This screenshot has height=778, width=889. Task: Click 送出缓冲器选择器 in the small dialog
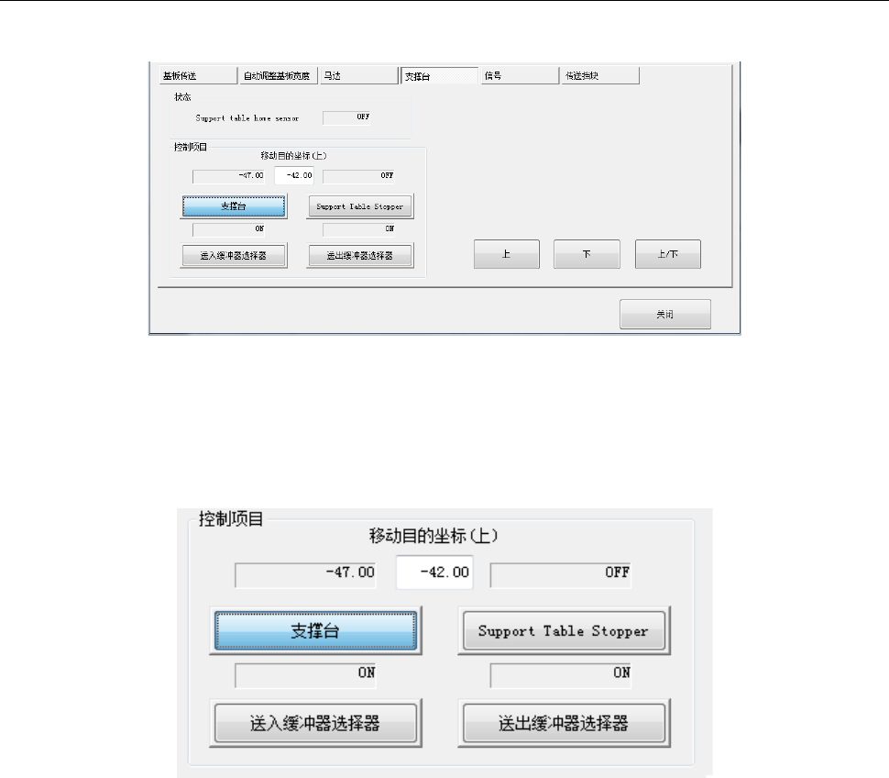click(360, 255)
